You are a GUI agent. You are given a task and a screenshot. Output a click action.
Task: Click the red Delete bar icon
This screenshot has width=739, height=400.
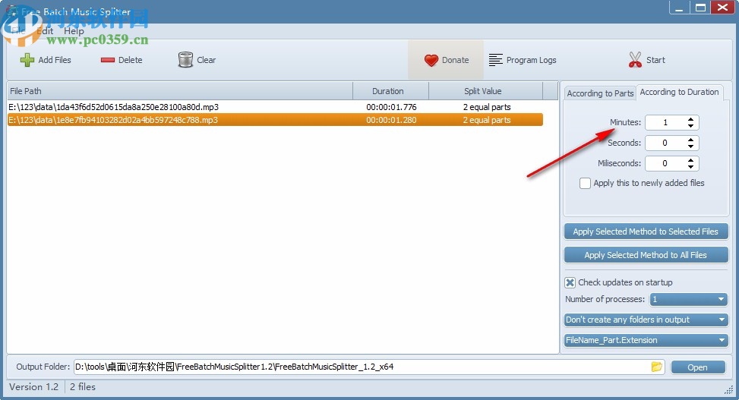click(x=107, y=60)
